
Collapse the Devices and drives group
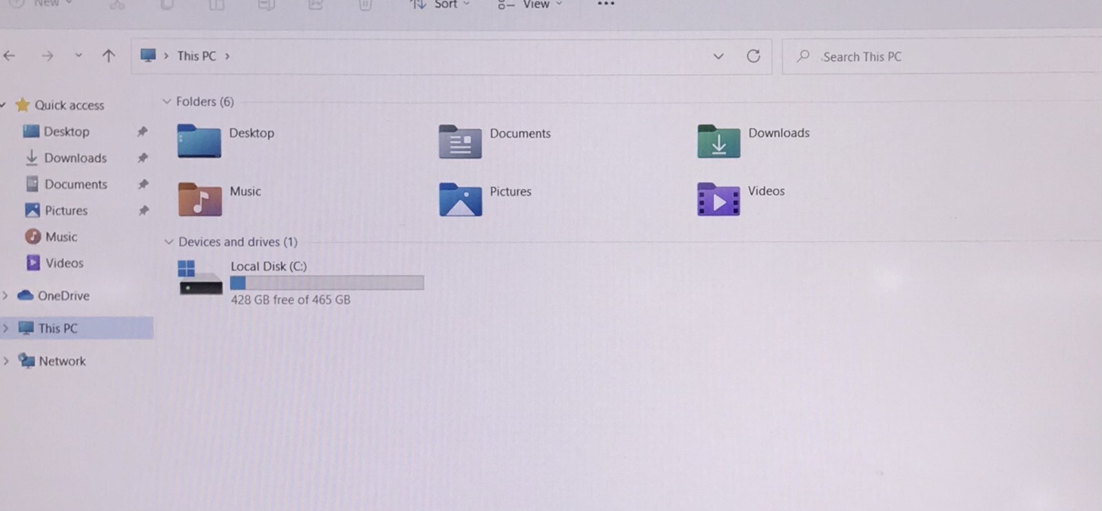[x=169, y=242]
